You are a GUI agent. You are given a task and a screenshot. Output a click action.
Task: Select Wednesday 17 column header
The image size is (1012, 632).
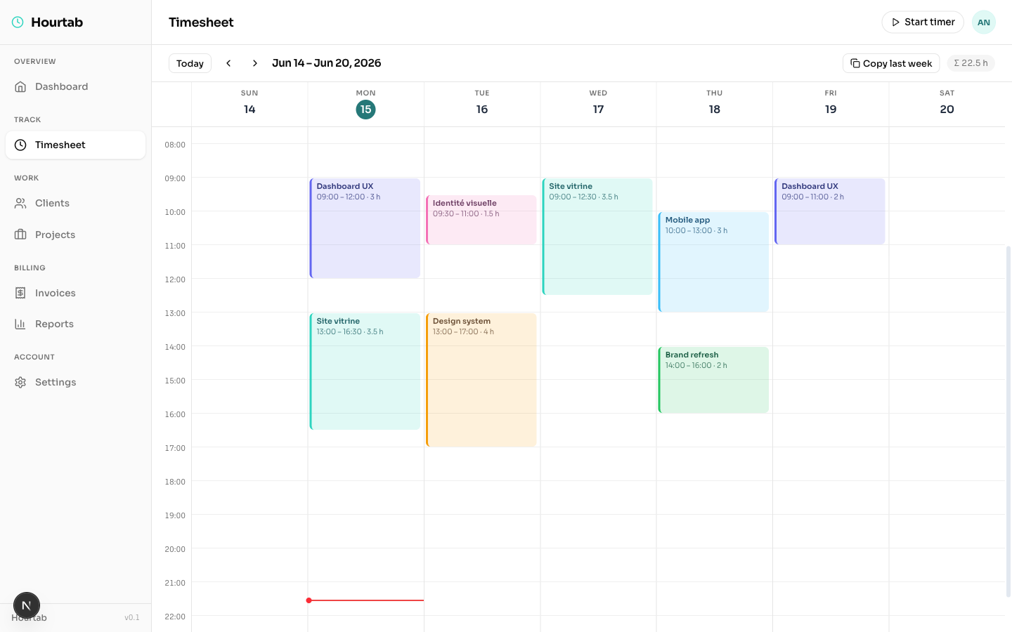pyautogui.click(x=598, y=104)
